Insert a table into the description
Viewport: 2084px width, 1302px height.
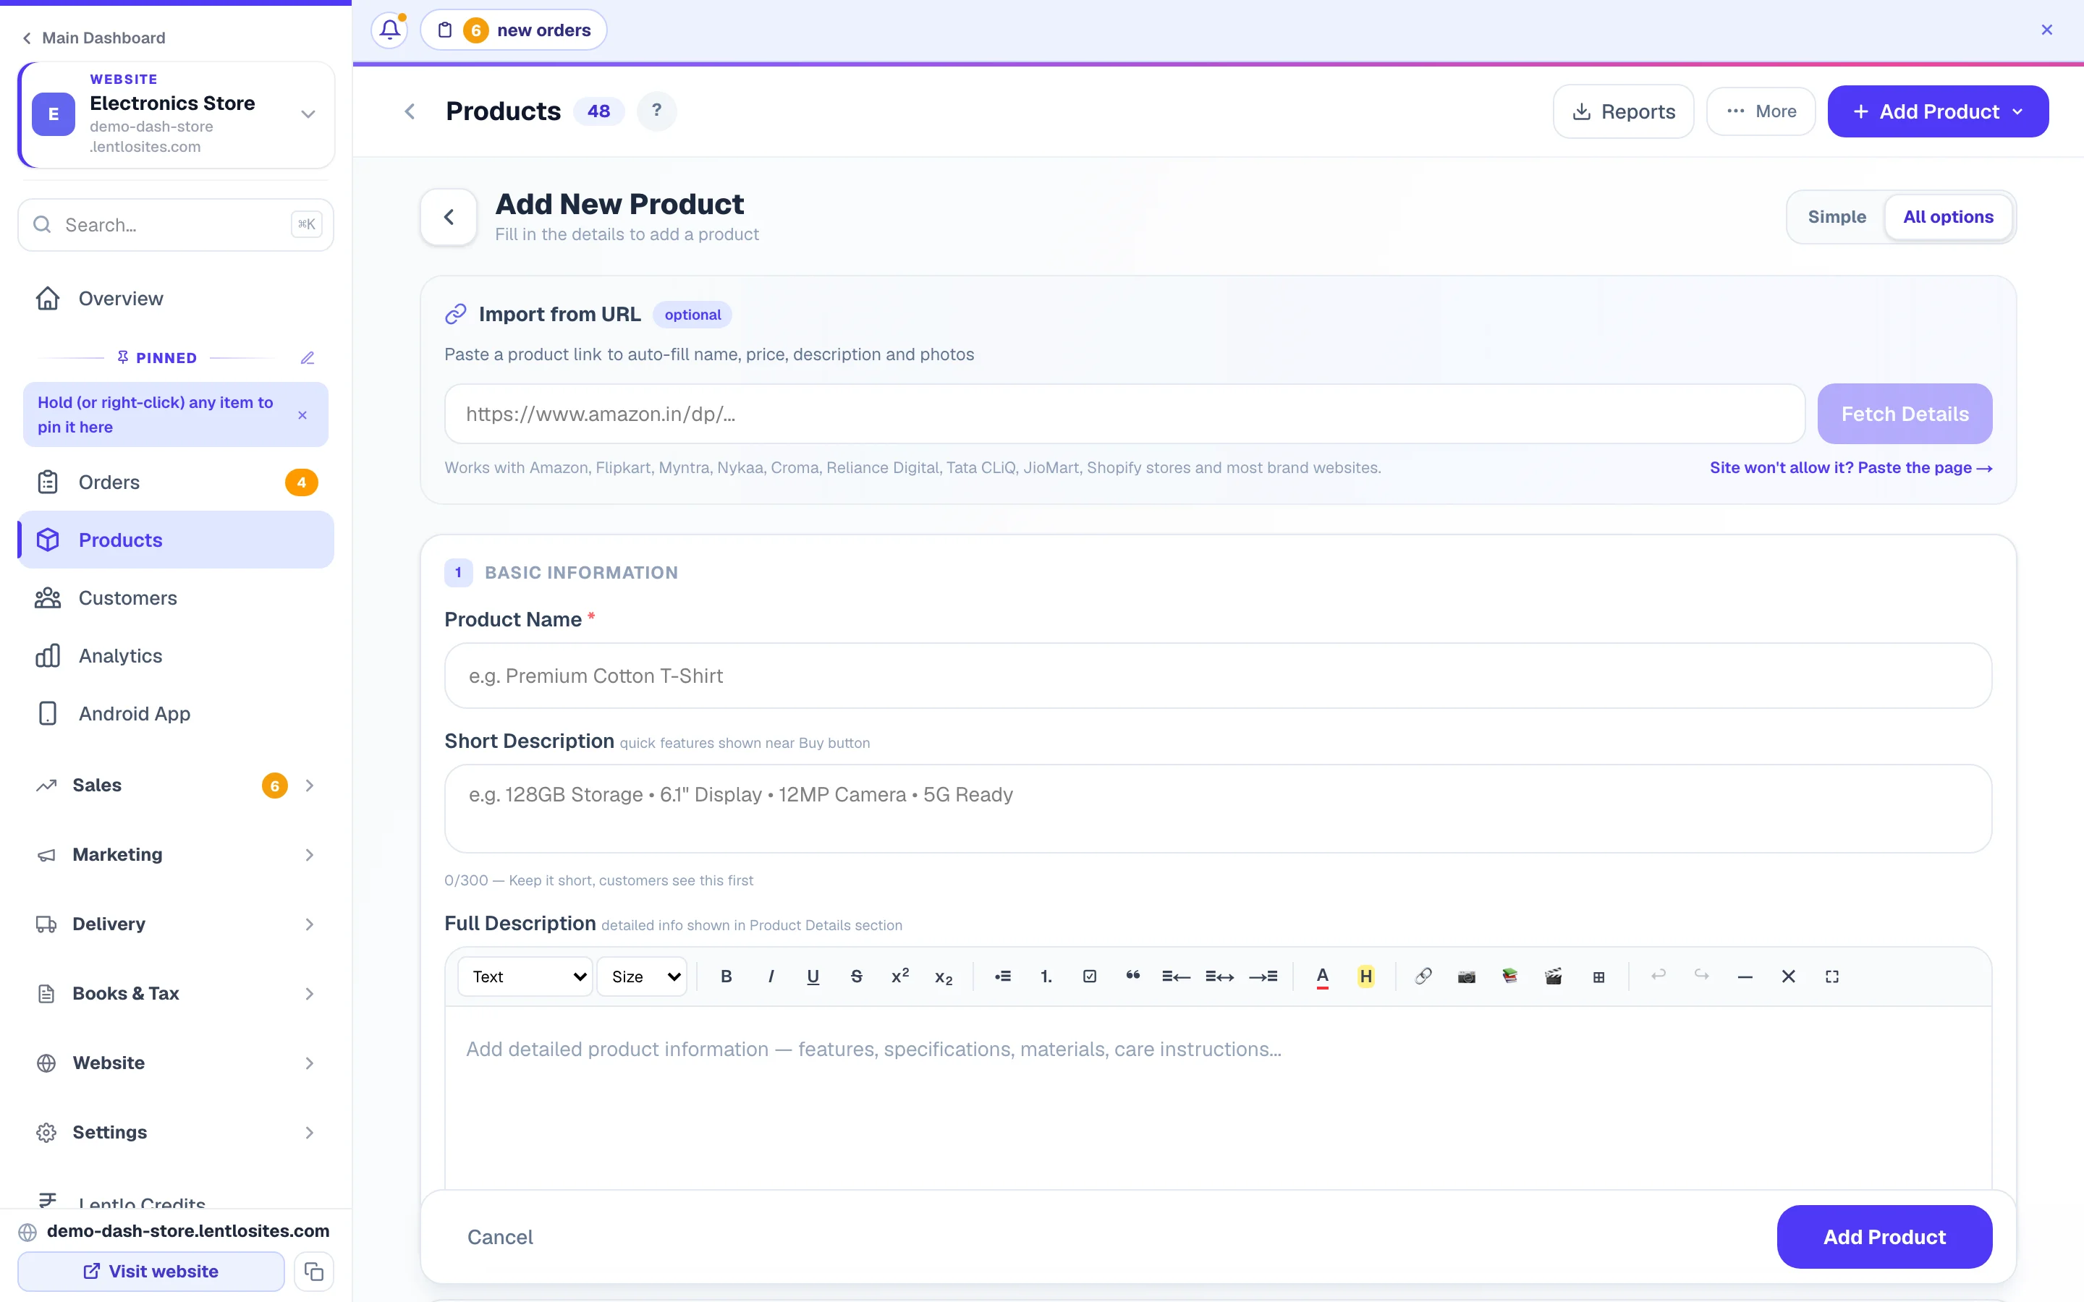[1598, 976]
